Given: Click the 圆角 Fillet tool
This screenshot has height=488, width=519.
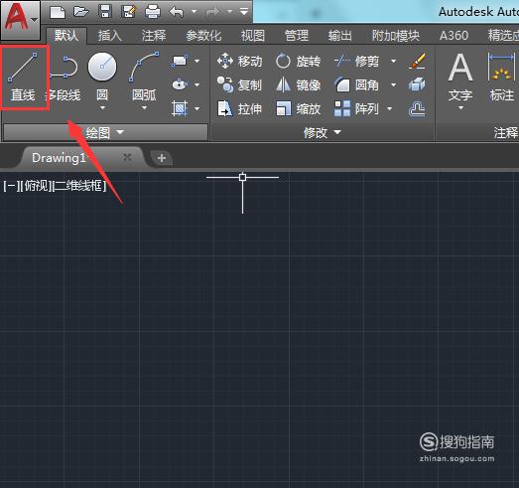Looking at the screenshot, I should click(x=357, y=84).
